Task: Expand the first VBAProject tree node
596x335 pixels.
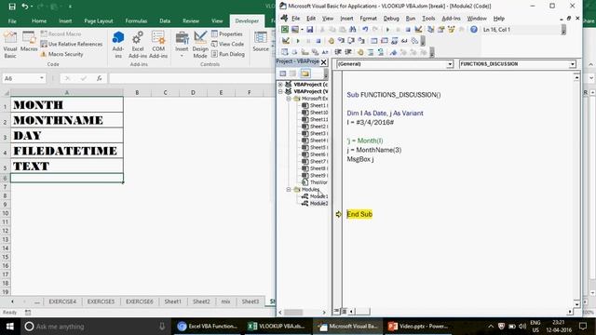Action: (280, 85)
